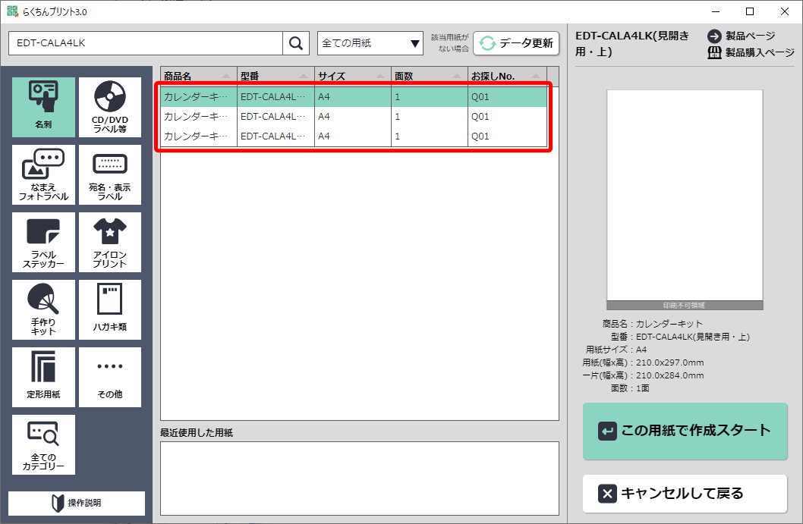
Task: Open the 宛名・表示ラベル category
Action: click(110, 174)
